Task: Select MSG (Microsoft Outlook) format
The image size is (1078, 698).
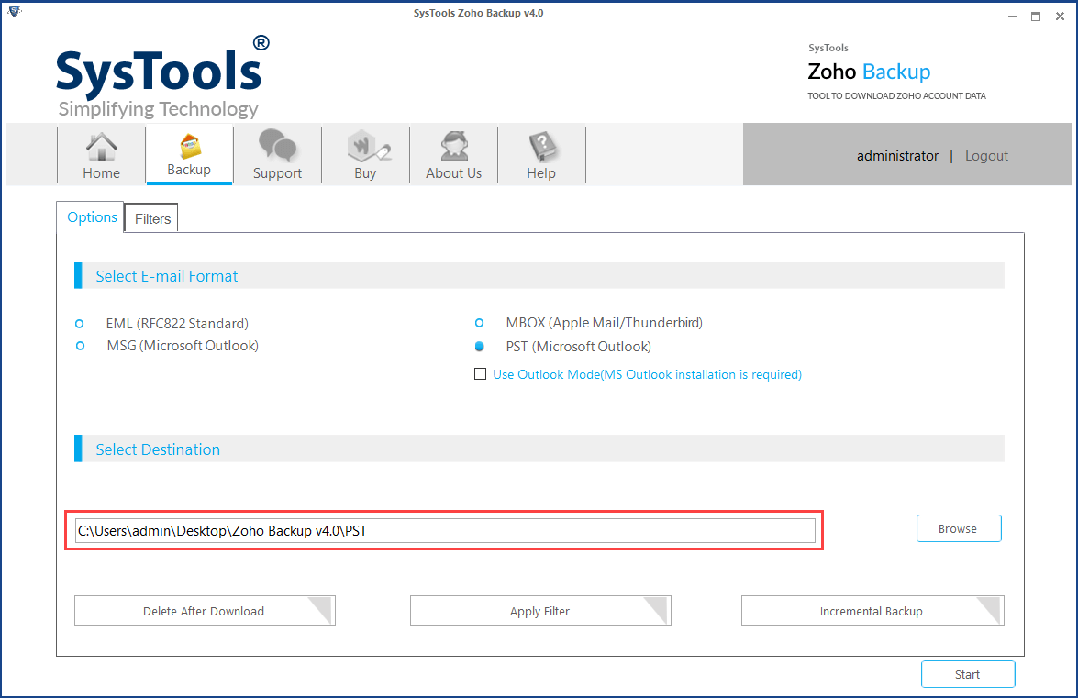Action: [81, 346]
